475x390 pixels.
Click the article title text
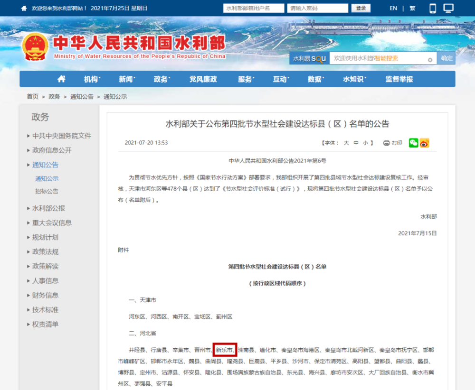pyautogui.click(x=277, y=124)
